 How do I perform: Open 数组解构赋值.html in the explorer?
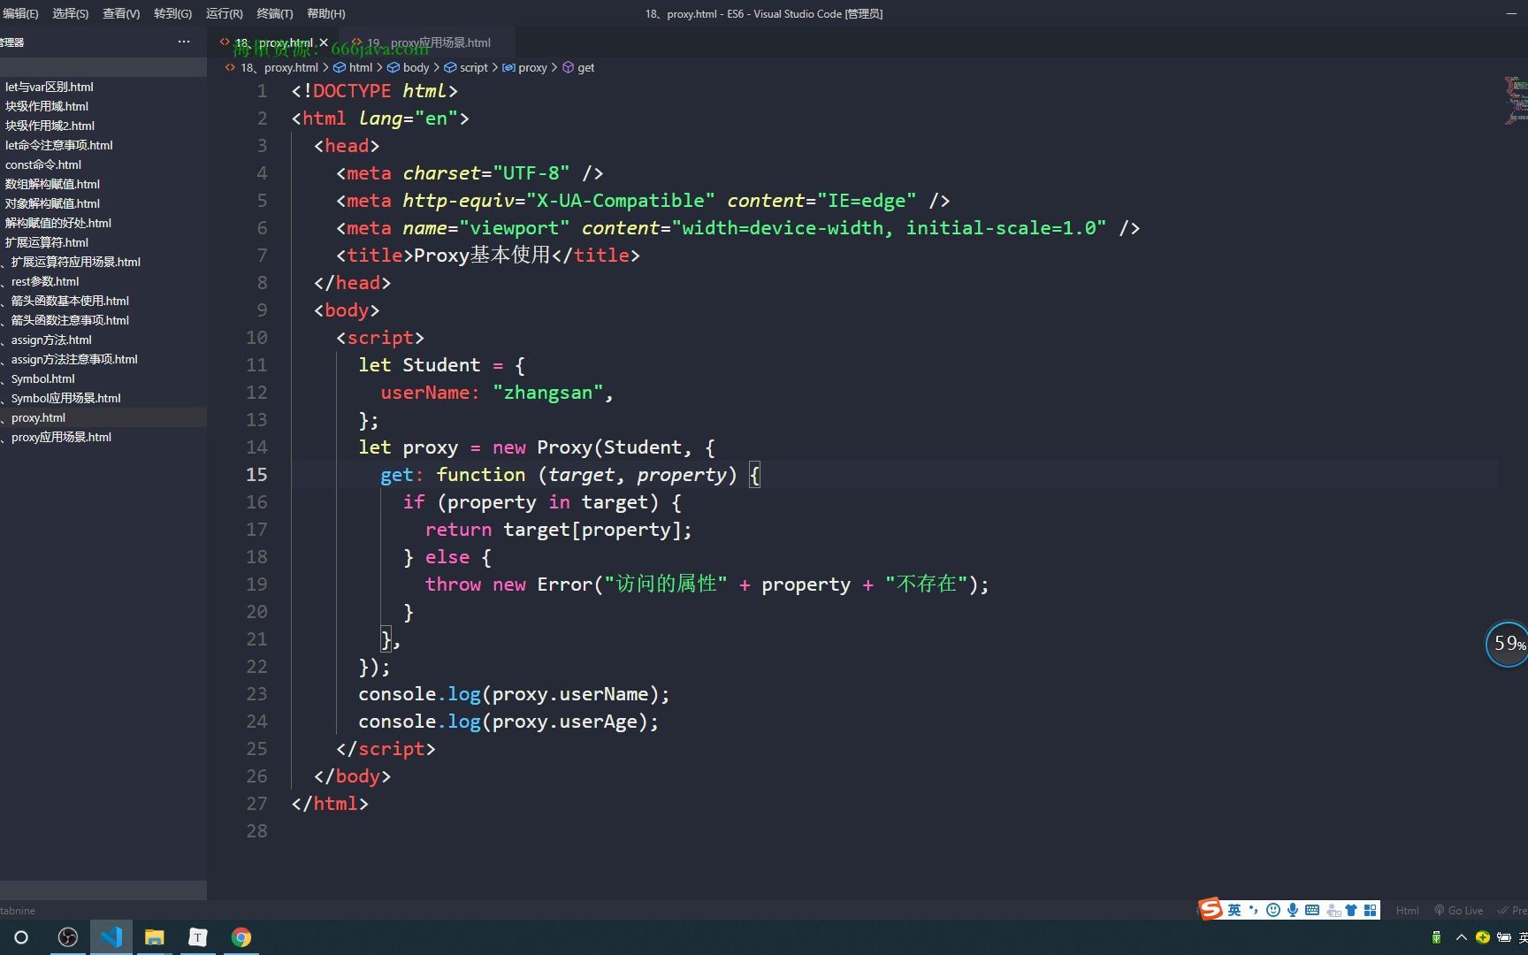point(103,184)
